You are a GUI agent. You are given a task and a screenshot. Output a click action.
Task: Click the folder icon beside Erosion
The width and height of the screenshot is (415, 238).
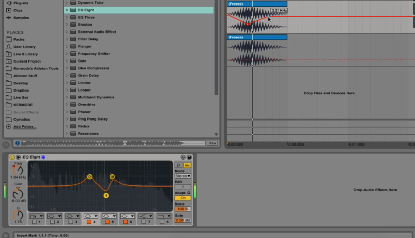pos(73,25)
